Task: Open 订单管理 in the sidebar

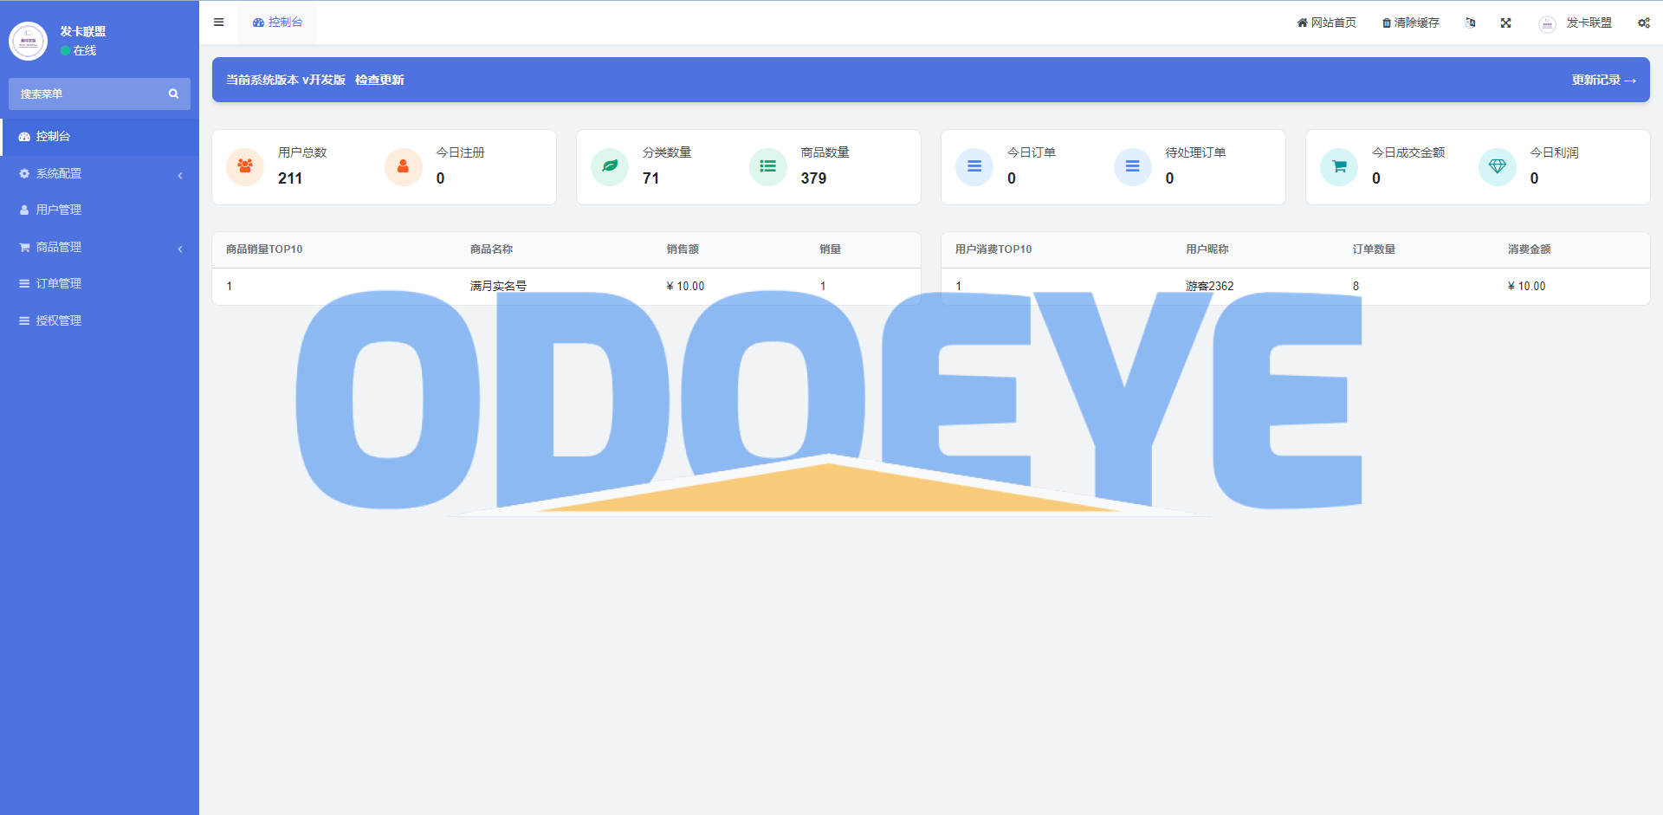Action: (x=100, y=284)
